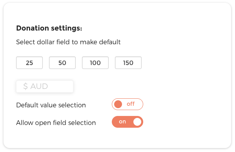Screen dimensions: 235x152
Task: Select the 25 dollar amount box
Action: (x=29, y=63)
